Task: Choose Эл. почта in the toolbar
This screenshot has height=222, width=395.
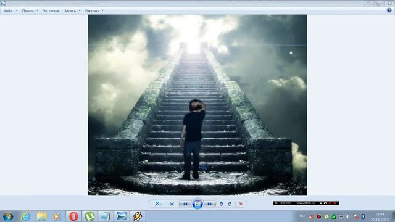Action: point(51,11)
